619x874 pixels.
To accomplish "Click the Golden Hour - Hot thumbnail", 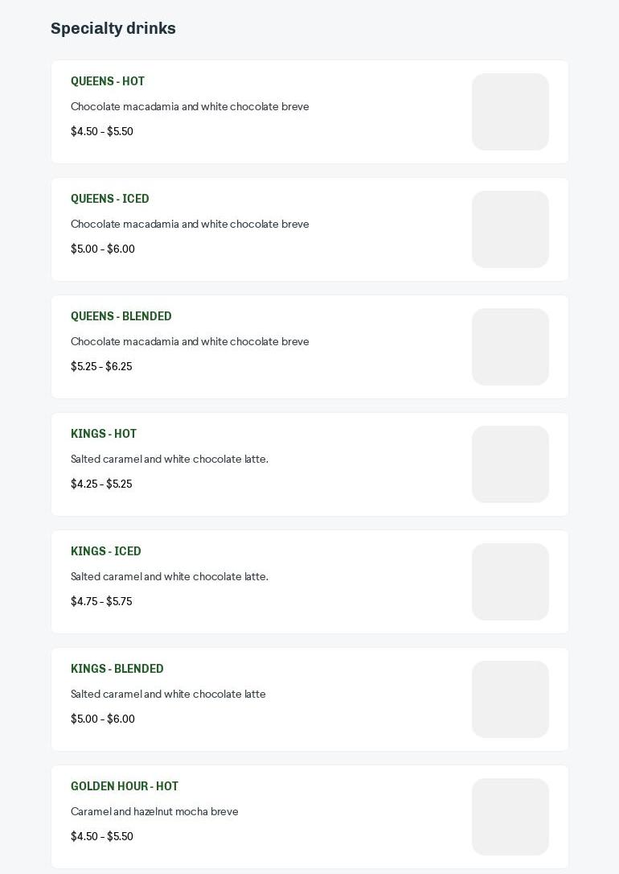I will tap(510, 817).
